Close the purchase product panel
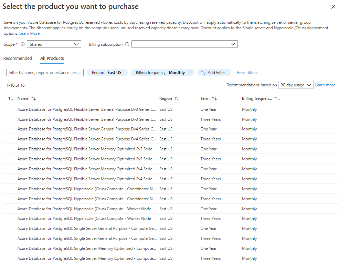The height and width of the screenshot is (266, 339). coord(333,7)
